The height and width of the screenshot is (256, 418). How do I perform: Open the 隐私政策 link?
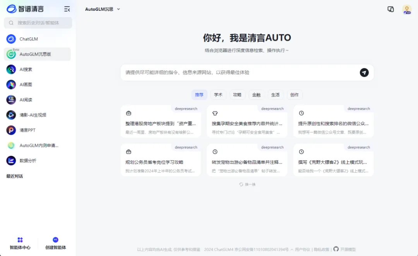click(322, 249)
